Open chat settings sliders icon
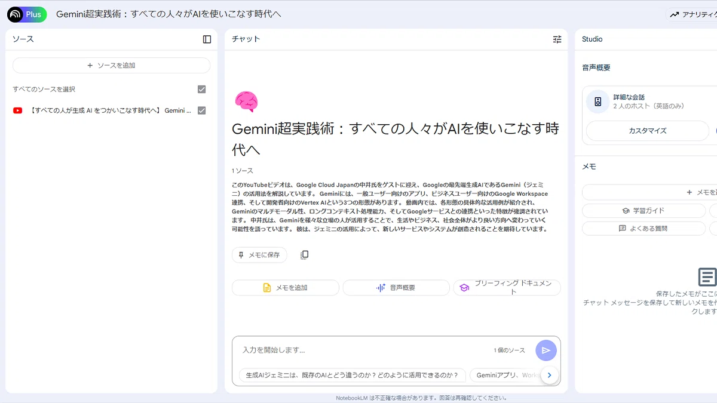 (x=557, y=39)
